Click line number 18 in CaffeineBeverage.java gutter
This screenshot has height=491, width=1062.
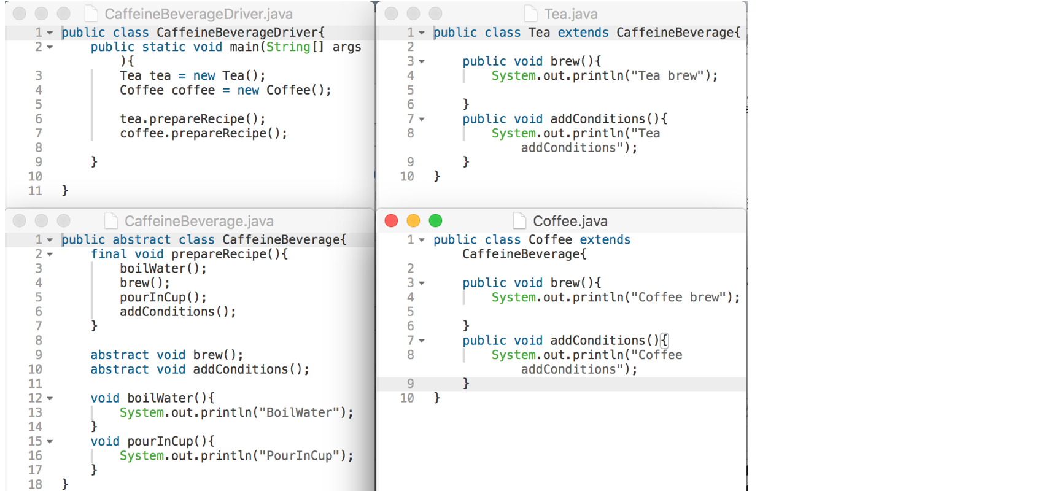tap(35, 484)
